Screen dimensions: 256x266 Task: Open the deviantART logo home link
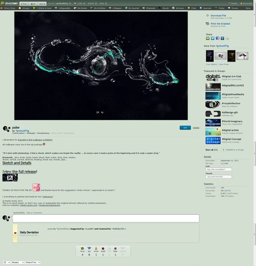[9, 3]
